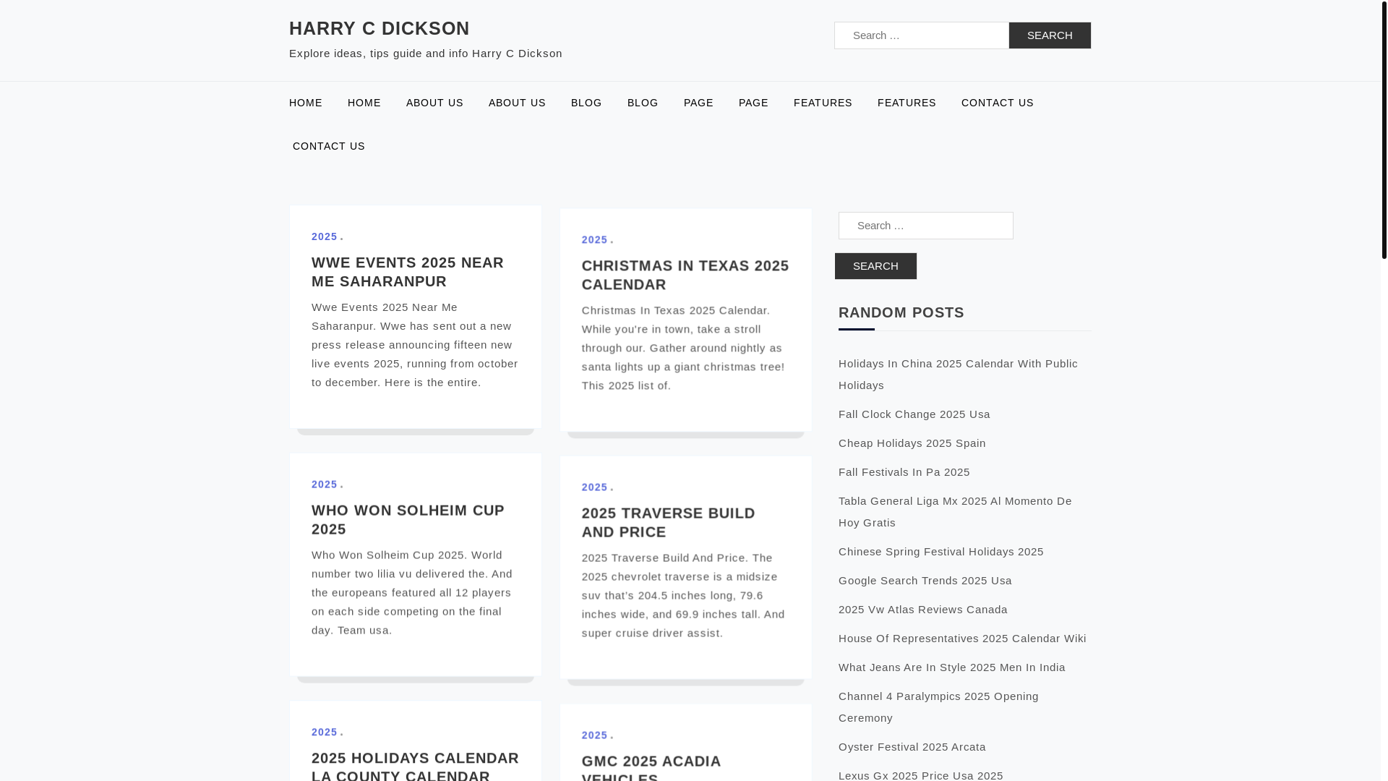Click the 2025 category above Traverse Build title

(x=595, y=487)
